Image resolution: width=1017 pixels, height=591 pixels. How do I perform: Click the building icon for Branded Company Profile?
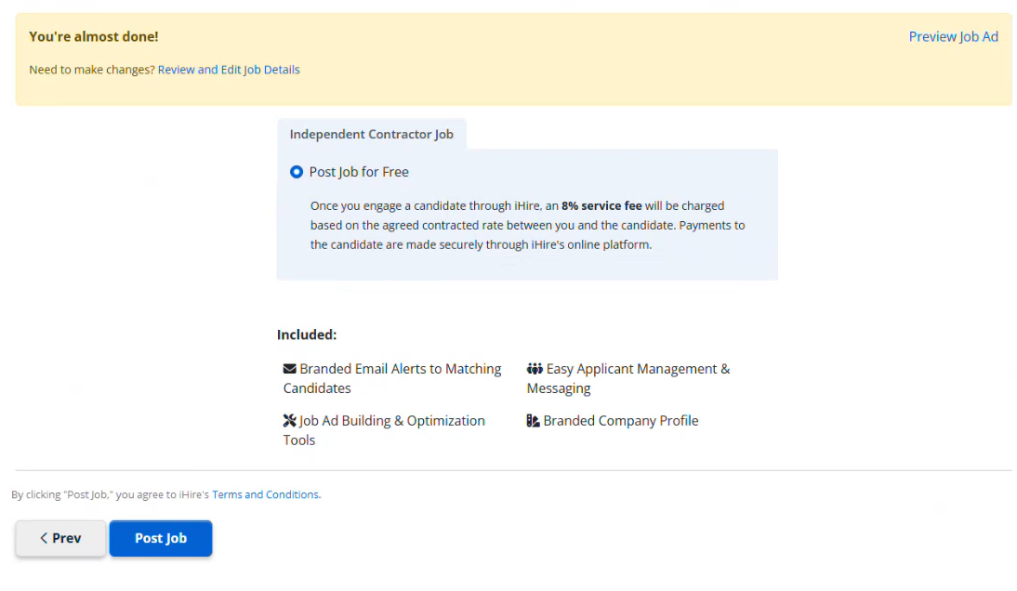[x=533, y=421]
